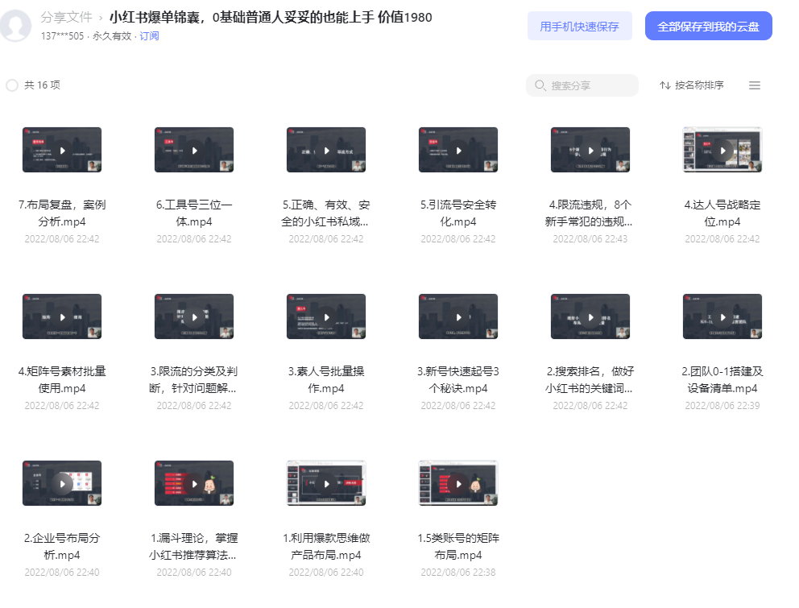Click the list view toggle icon
Viewport: 799px width, 608px height.
point(754,85)
